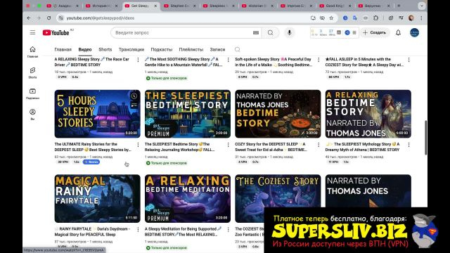450x253 pixels.
Task: Open options for Sleepy Meditation for Being Supported video
Action: coord(228,230)
